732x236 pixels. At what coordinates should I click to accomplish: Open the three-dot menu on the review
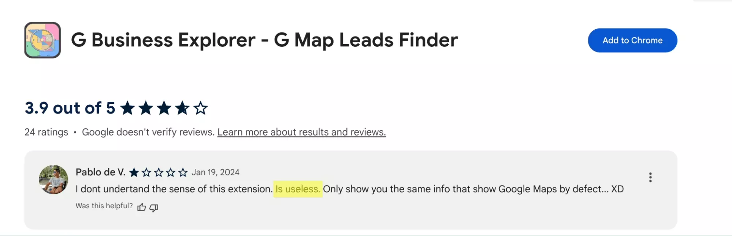pyautogui.click(x=650, y=178)
